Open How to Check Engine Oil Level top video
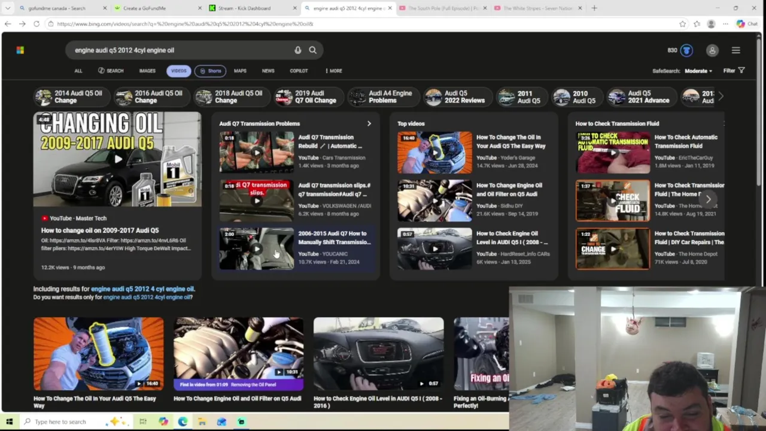Viewport: 766px width, 431px height. [x=512, y=238]
